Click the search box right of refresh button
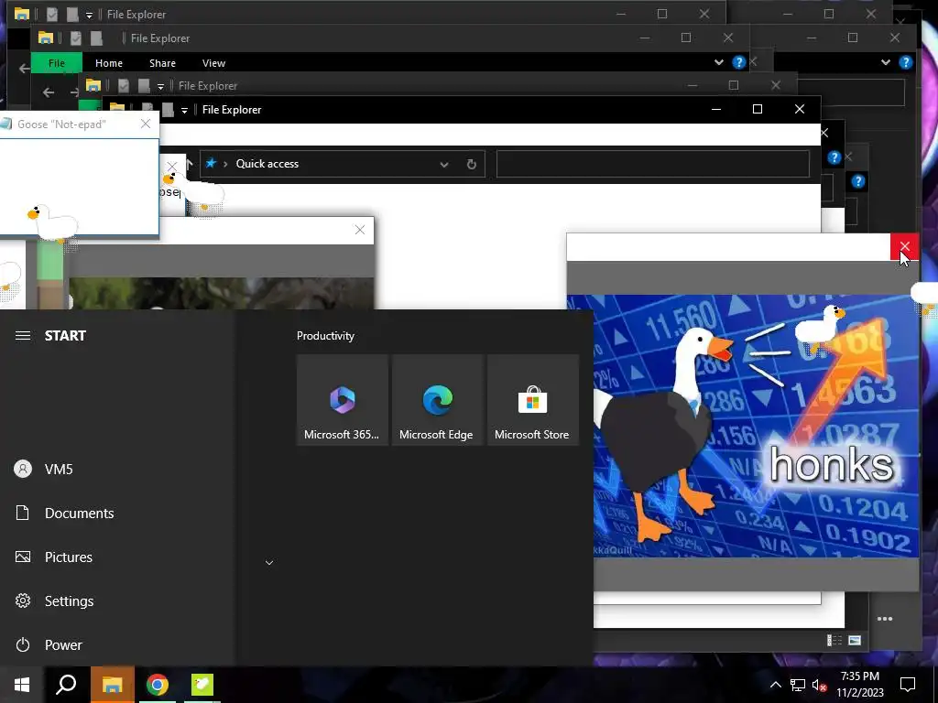938x703 pixels. tap(652, 164)
